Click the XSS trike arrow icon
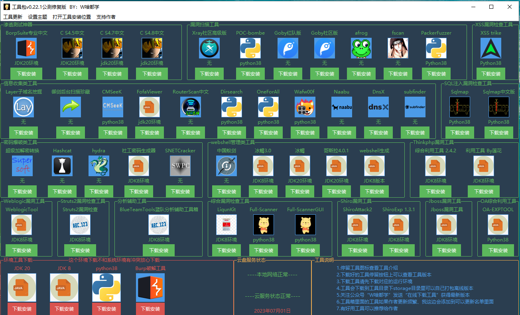This screenshot has width=520, height=315. (490, 48)
